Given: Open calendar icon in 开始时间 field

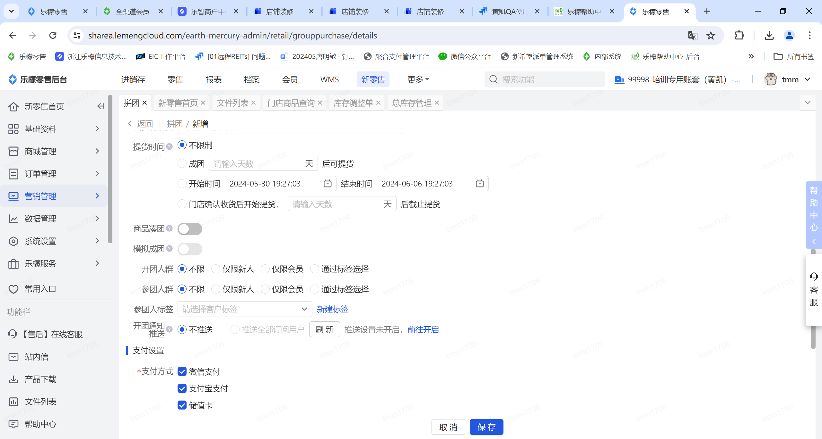Looking at the screenshot, I should [x=327, y=183].
